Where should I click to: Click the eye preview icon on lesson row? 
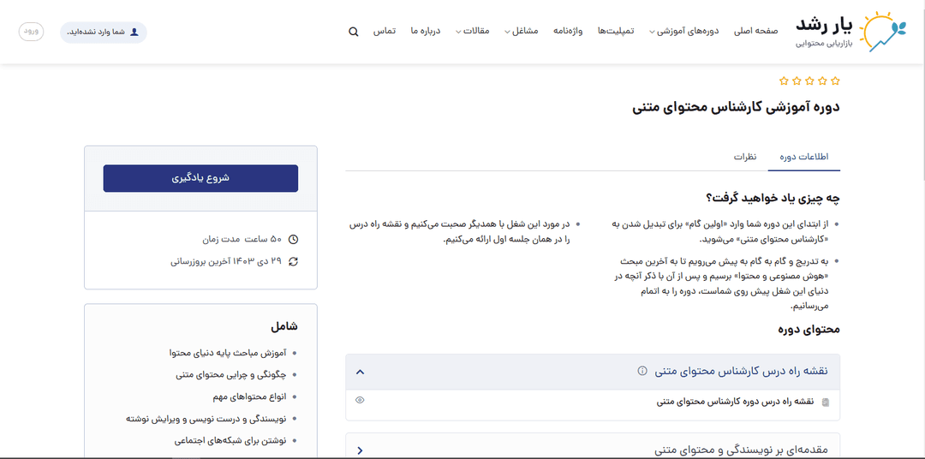click(x=360, y=400)
